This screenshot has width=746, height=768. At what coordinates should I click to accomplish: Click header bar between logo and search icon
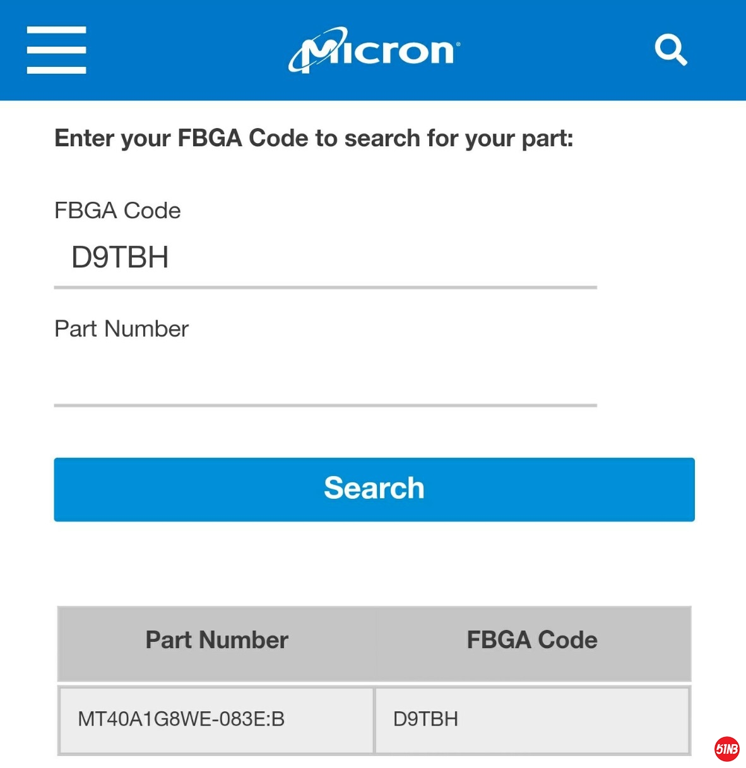tap(555, 50)
